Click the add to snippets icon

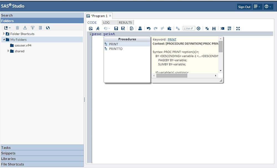(x=132, y=29)
